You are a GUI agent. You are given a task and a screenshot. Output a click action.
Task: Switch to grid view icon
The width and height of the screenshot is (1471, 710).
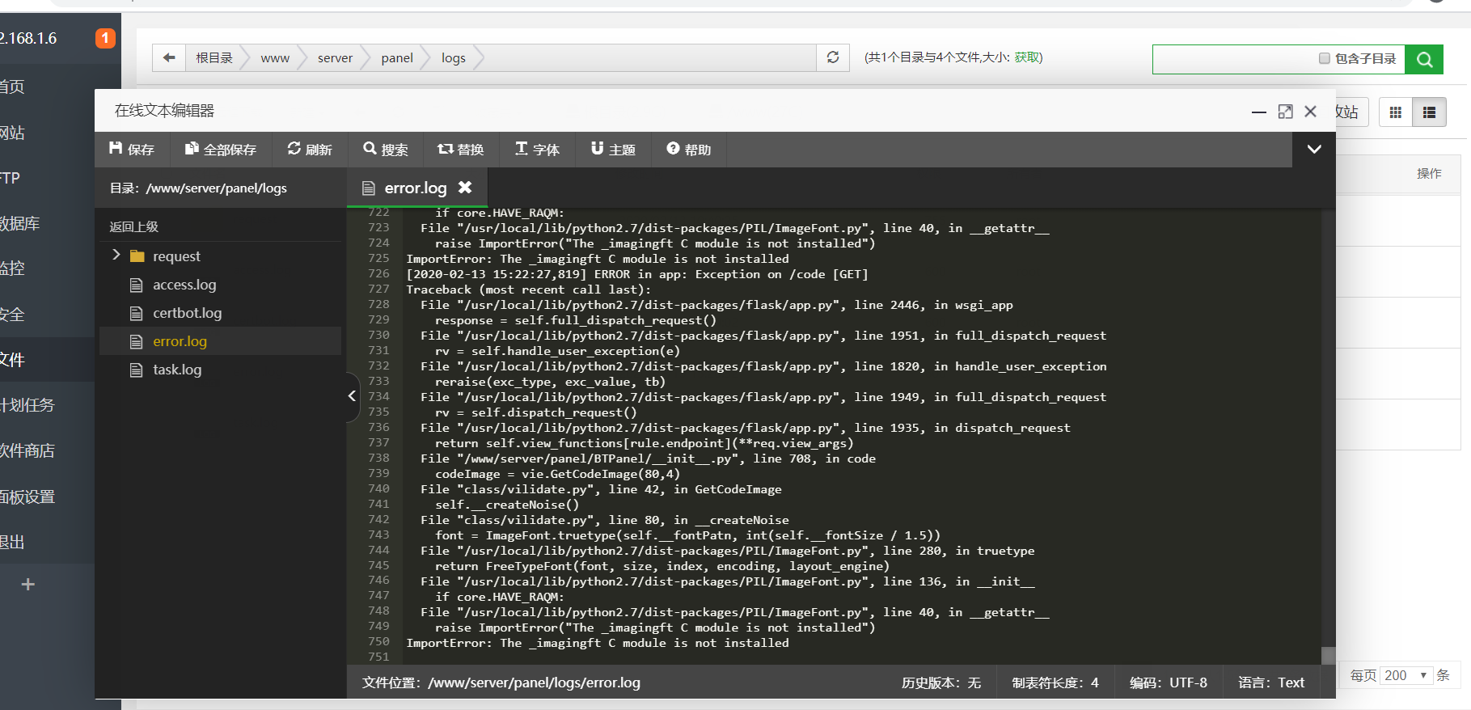pyautogui.click(x=1395, y=112)
